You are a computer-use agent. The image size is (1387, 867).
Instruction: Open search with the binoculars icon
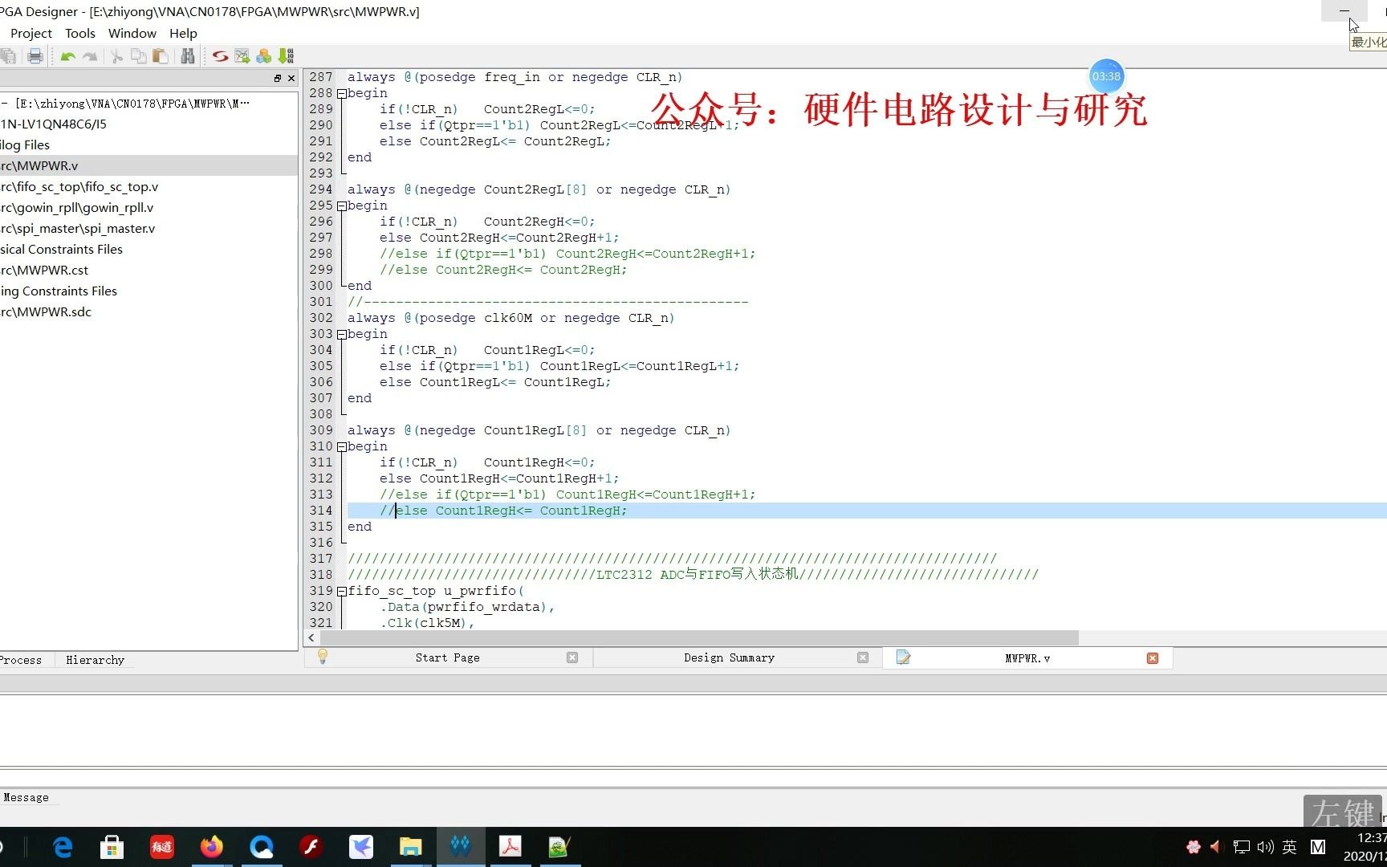(x=189, y=55)
